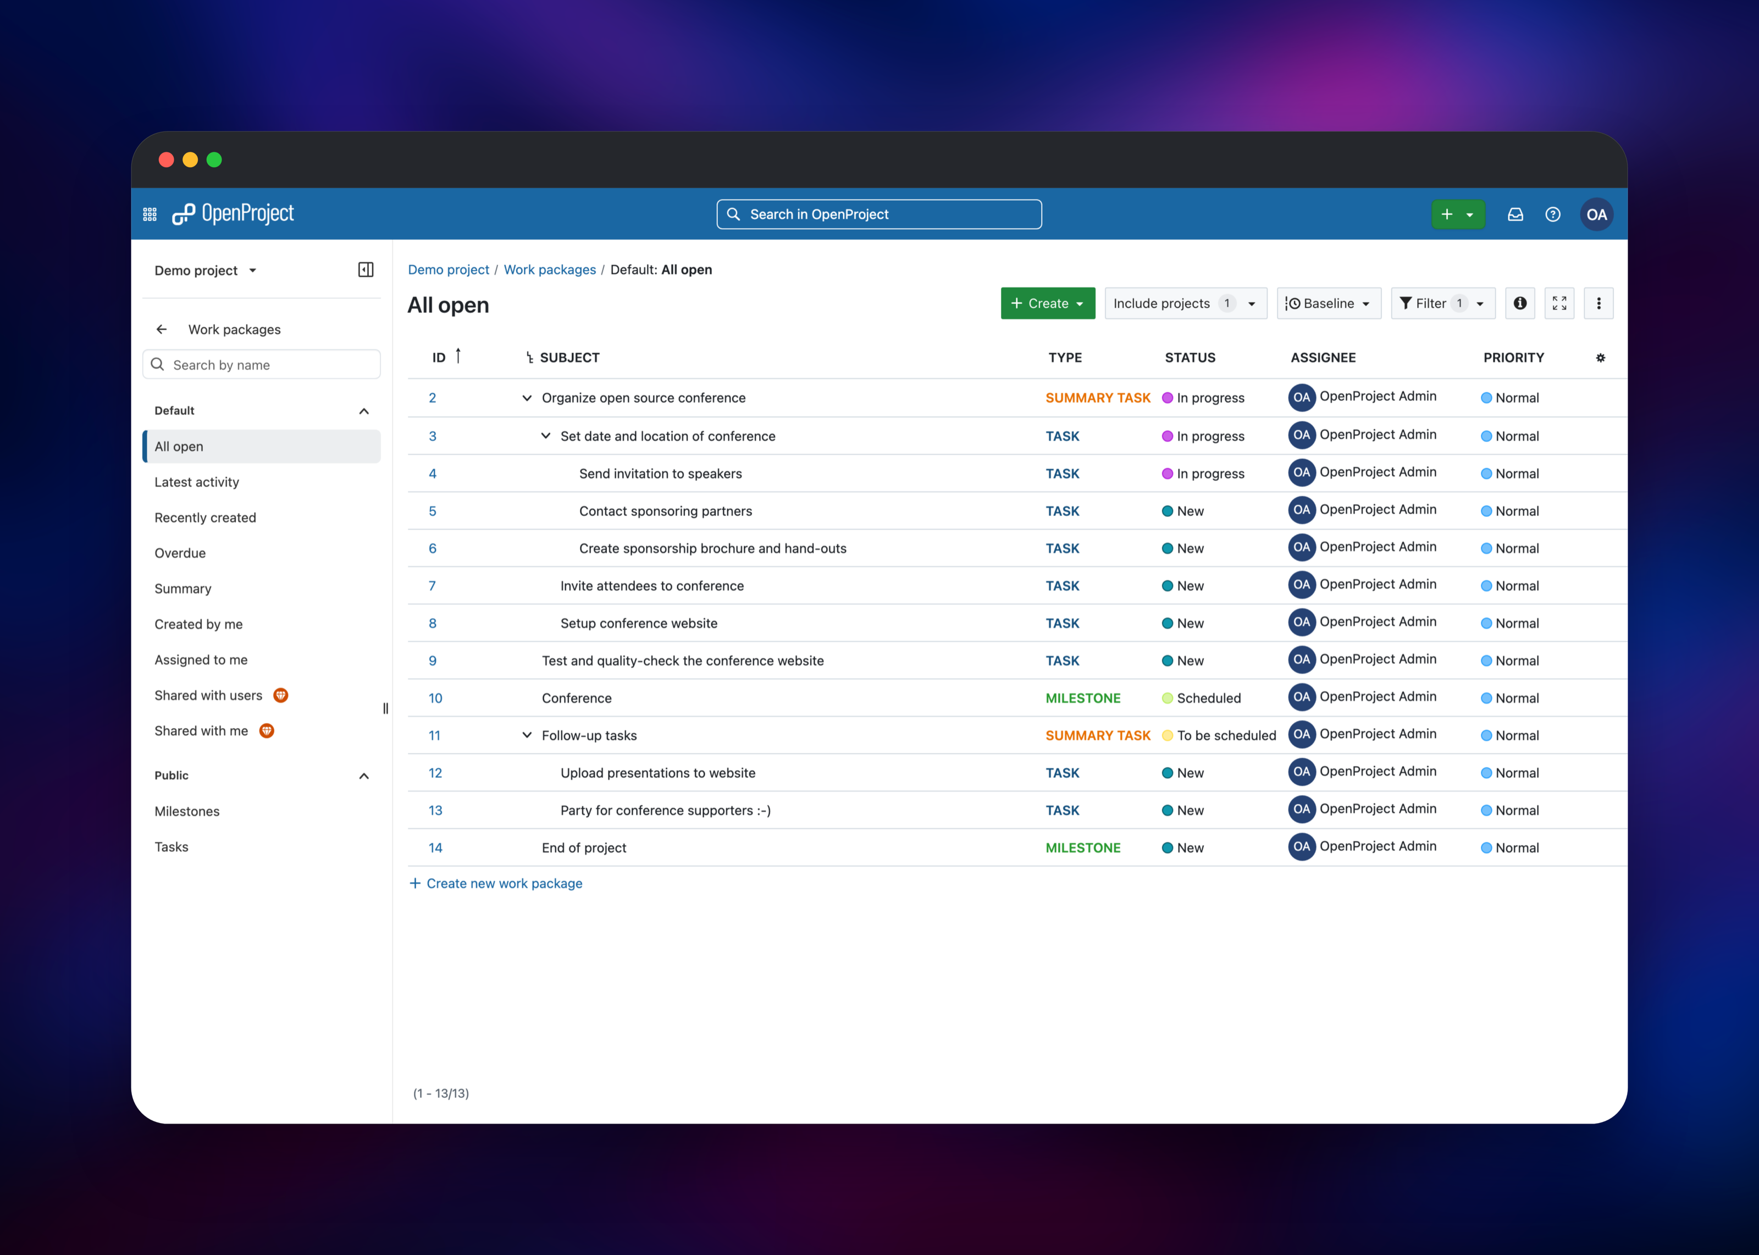This screenshot has height=1255, width=1759.
Task: Click subject 'Contact sponsoring partners'
Action: click(666, 511)
